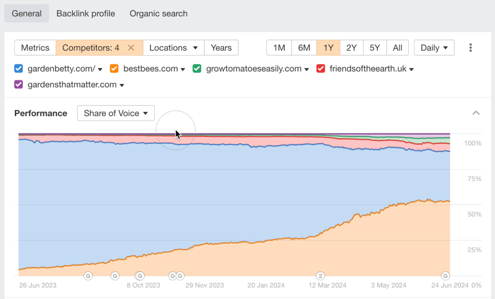Switch to the Organic search tab
Viewport: 495px width, 299px height.
(x=158, y=14)
